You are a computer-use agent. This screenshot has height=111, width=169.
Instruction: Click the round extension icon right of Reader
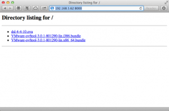tap(164, 8)
